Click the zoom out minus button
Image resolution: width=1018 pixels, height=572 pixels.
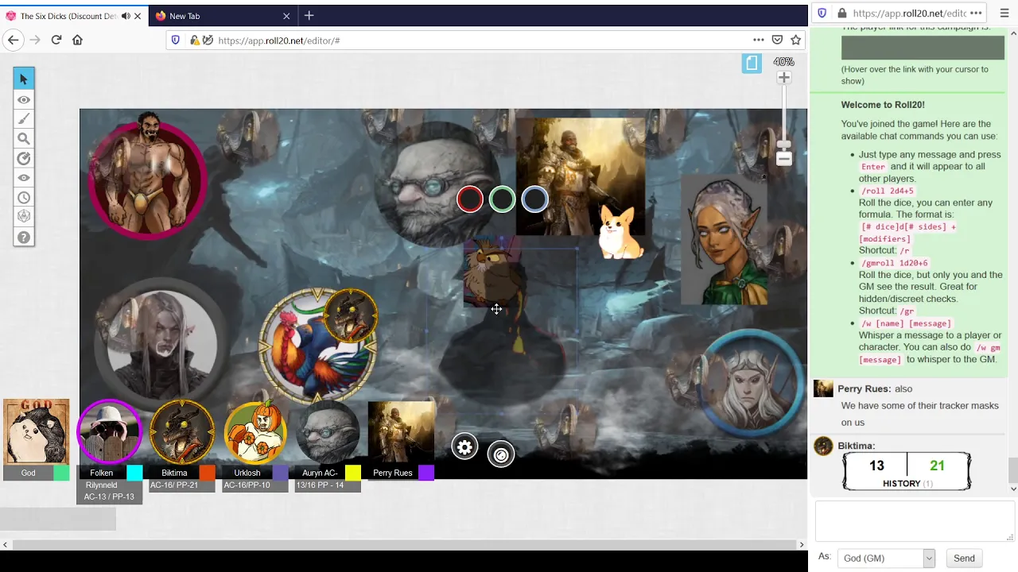coord(784,159)
